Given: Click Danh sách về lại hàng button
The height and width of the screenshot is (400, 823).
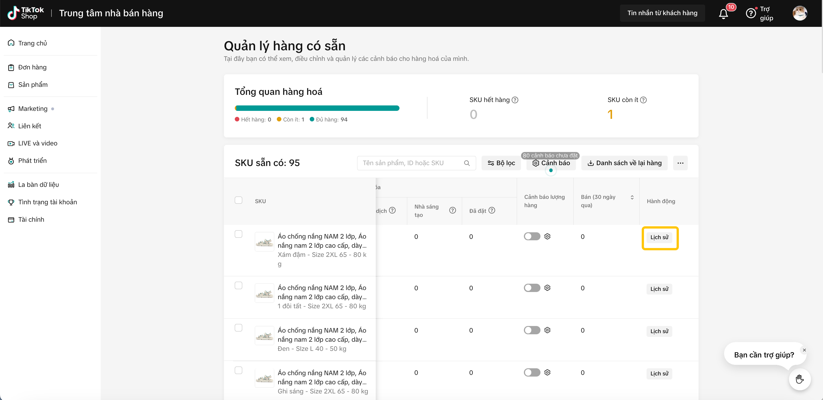Looking at the screenshot, I should point(624,163).
